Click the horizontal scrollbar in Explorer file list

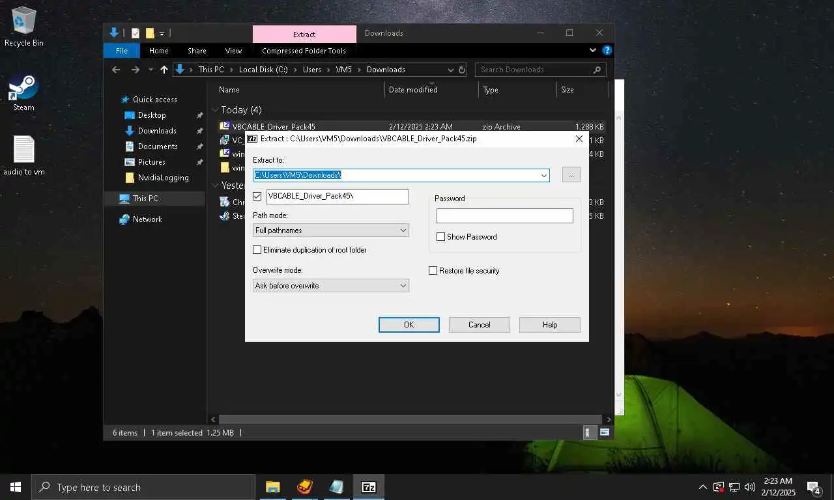(410, 420)
